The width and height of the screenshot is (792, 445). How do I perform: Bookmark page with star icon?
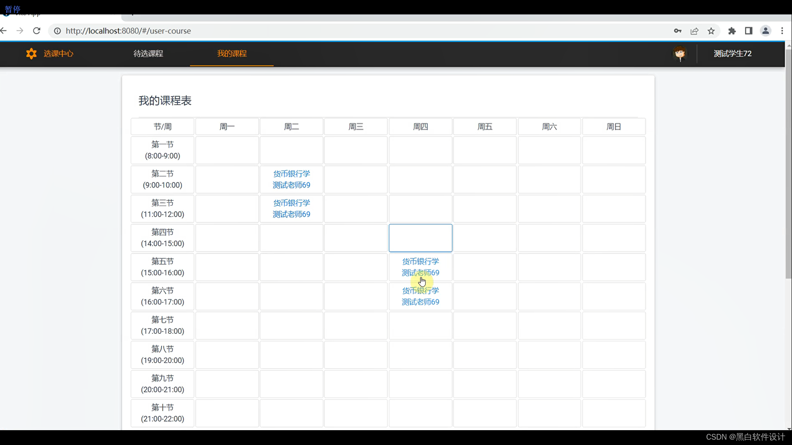click(711, 31)
